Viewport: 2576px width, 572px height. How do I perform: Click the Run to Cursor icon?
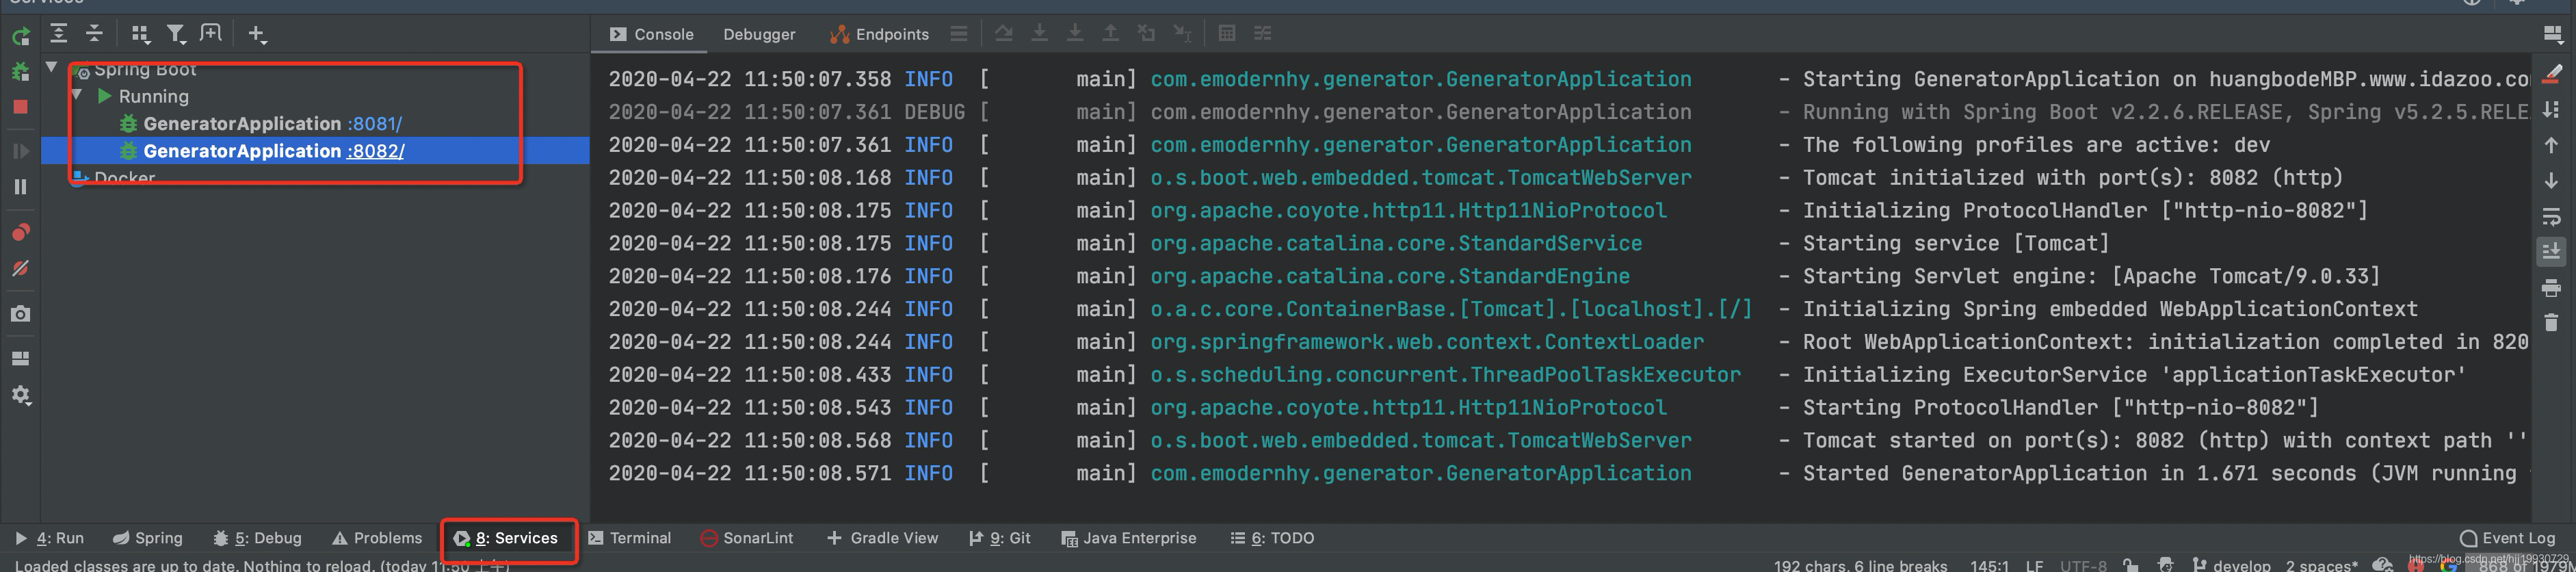coord(1182,34)
